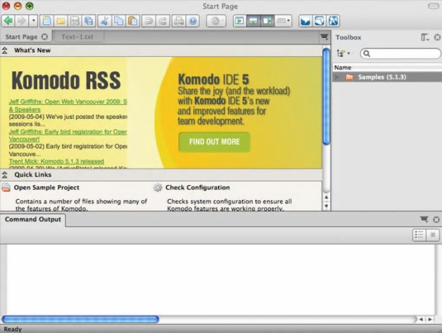Close the Start Page tab

(x=45, y=37)
